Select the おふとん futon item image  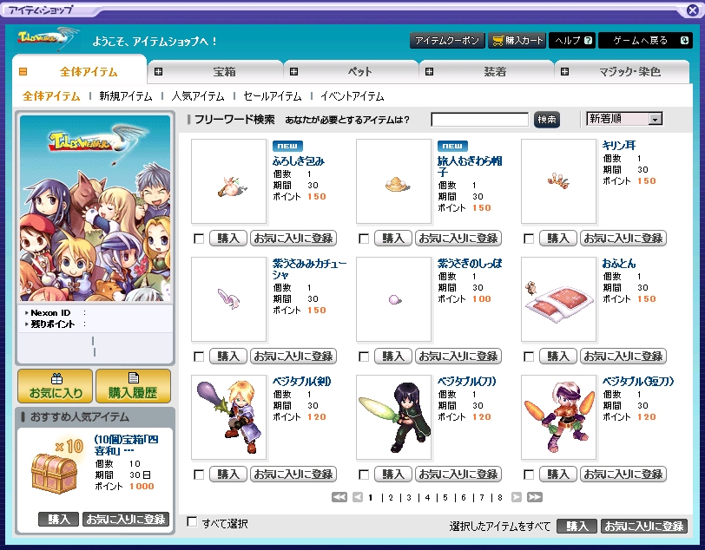coord(559,299)
